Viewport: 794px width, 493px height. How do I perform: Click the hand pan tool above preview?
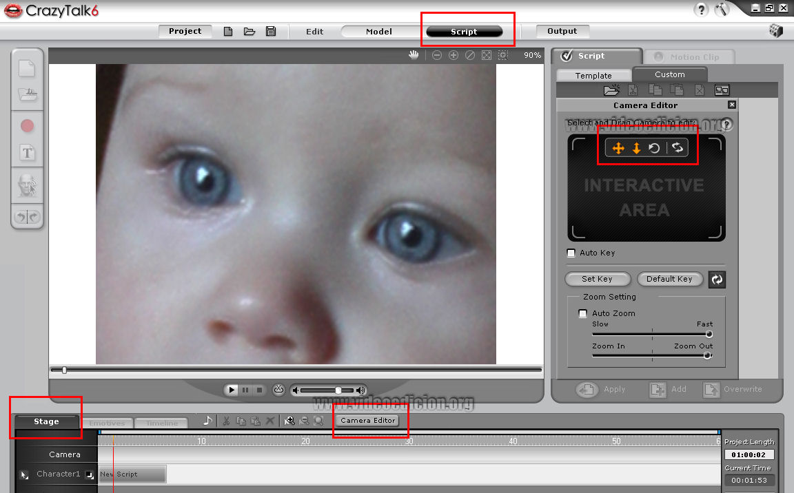point(414,55)
